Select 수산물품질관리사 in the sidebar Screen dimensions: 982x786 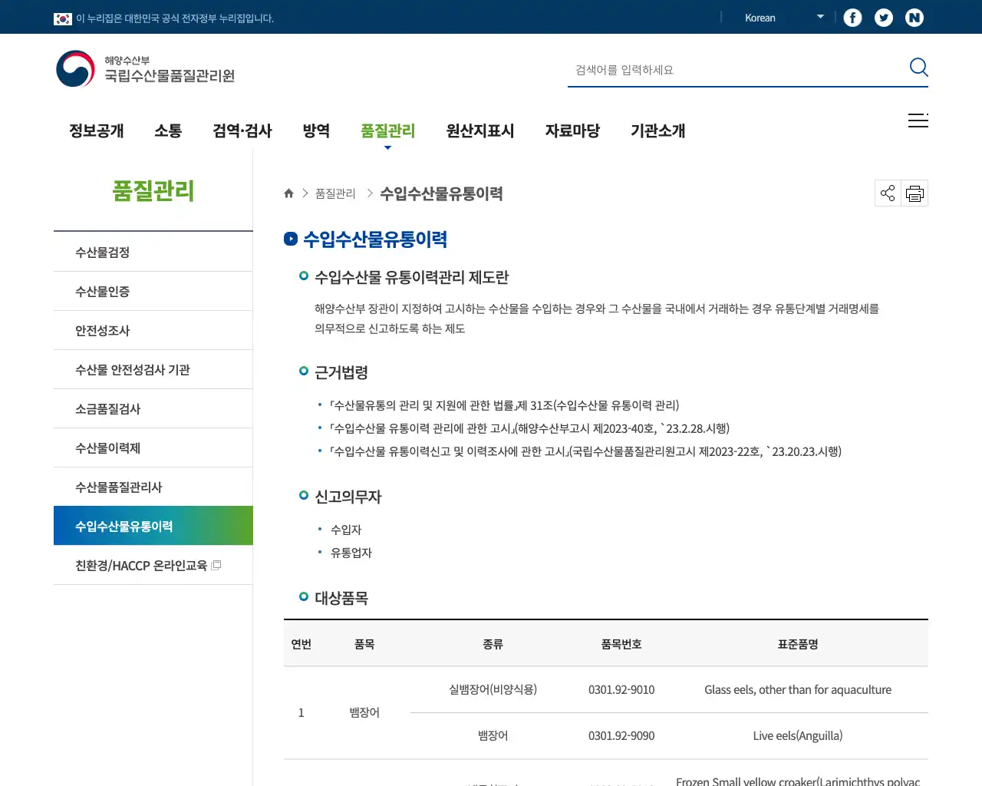tap(153, 487)
